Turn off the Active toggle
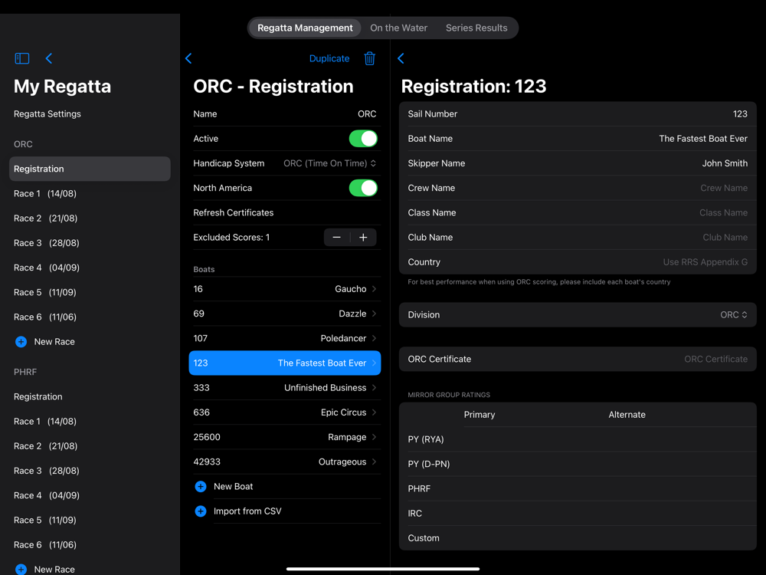 point(363,138)
